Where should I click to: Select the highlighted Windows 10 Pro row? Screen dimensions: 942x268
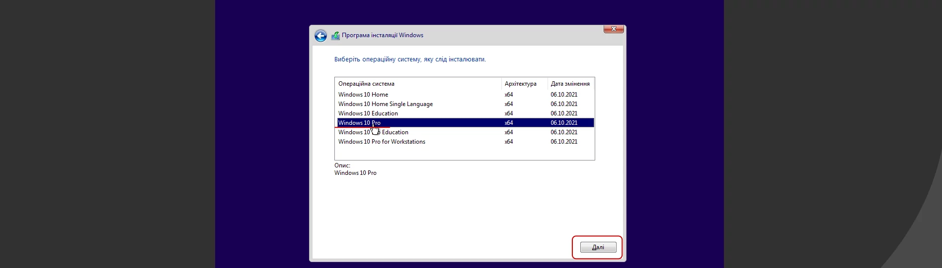pos(465,123)
